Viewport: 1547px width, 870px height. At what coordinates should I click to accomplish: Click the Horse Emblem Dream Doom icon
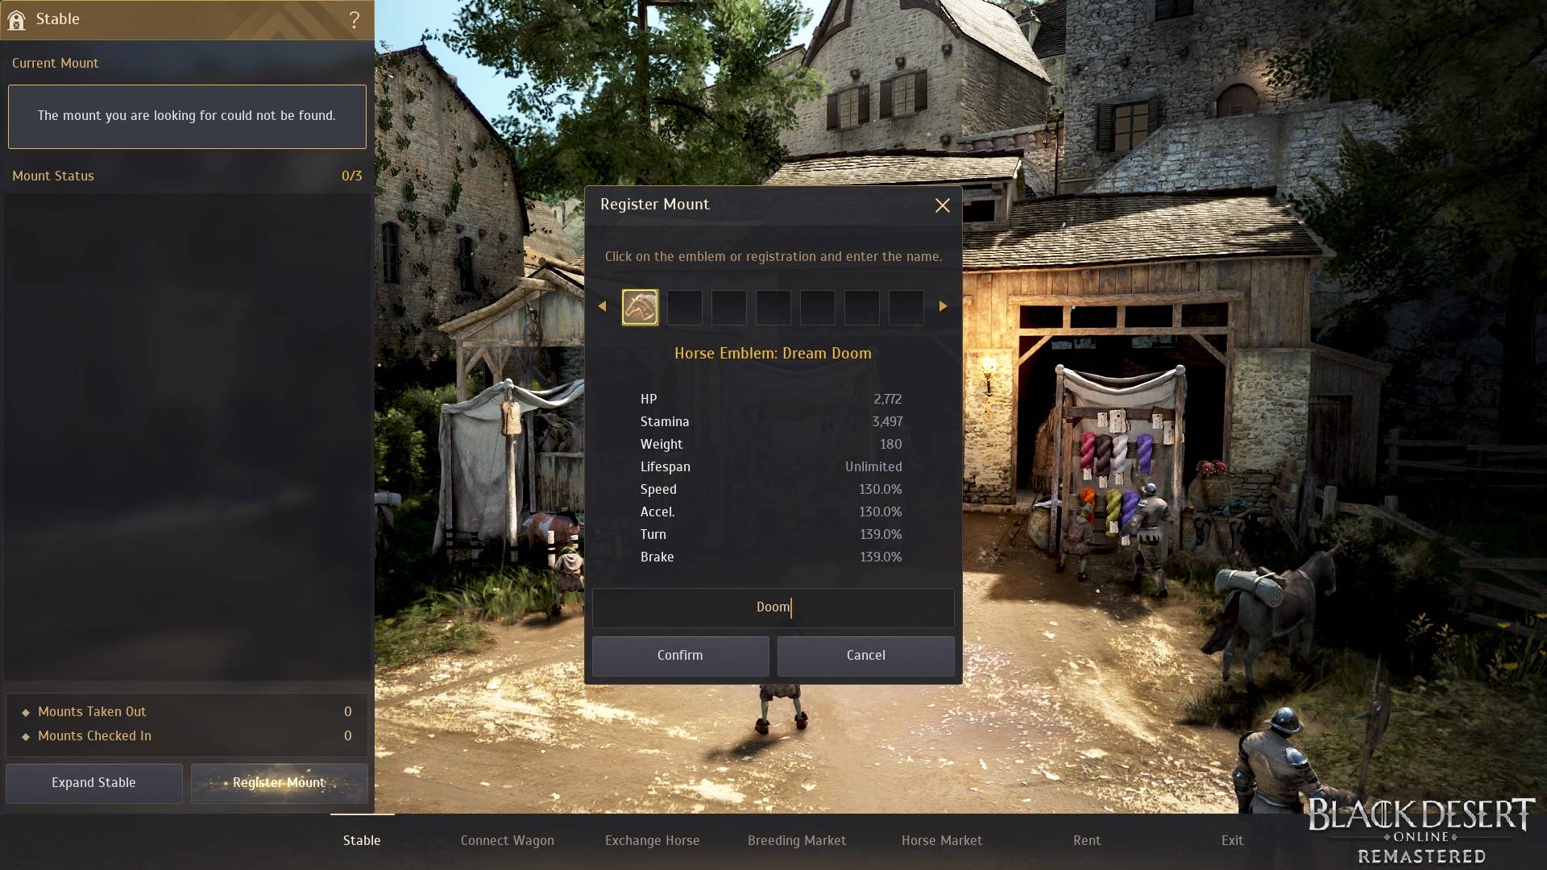click(640, 306)
